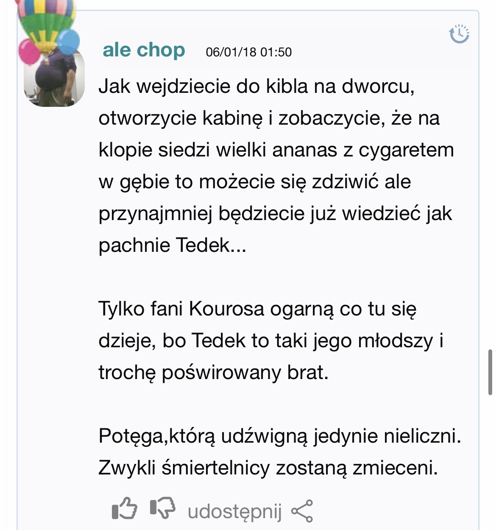Viewport: 496px width, 530px height.
Task: Click the share network icon
Action: point(302,511)
